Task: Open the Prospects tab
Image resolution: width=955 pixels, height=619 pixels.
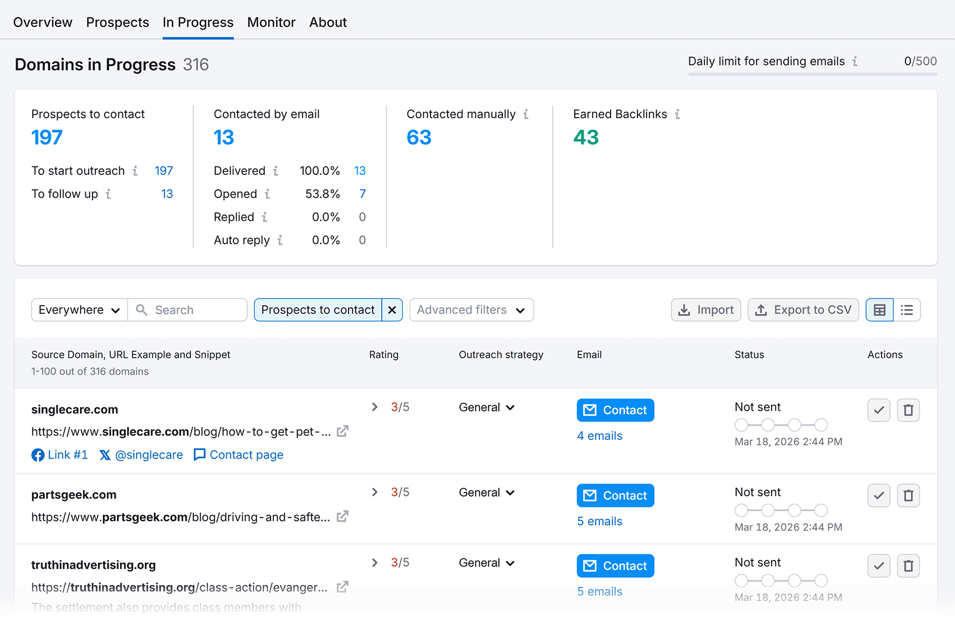Action: click(117, 22)
